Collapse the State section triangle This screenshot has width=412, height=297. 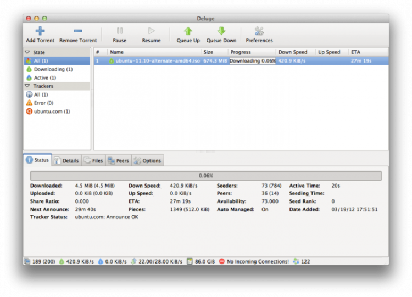point(27,52)
